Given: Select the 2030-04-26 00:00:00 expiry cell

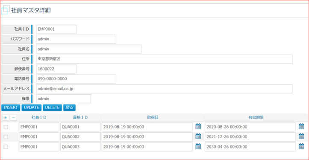Looking at the screenshot, I should pyautogui.click(x=250, y=147).
